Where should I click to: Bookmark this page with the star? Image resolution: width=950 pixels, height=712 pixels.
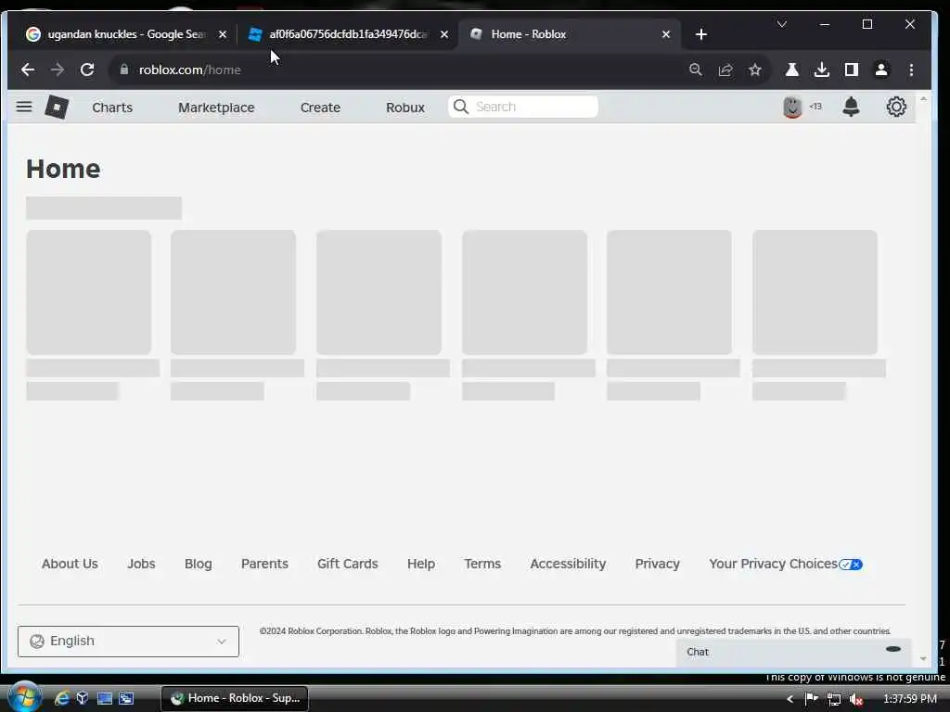755,70
